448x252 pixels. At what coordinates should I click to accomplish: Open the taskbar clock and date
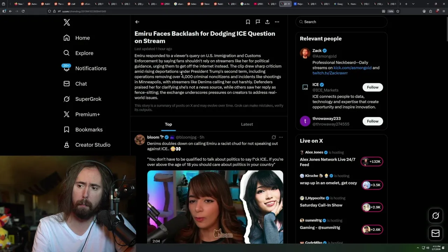pyautogui.click(x=436, y=248)
